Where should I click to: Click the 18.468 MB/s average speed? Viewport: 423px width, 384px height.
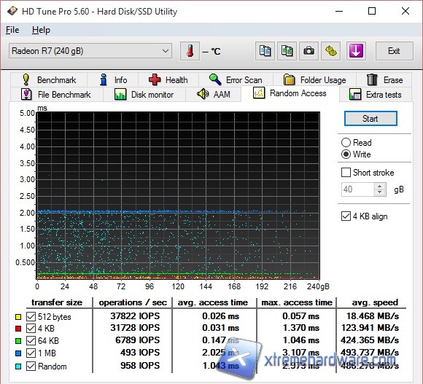pyautogui.click(x=373, y=316)
